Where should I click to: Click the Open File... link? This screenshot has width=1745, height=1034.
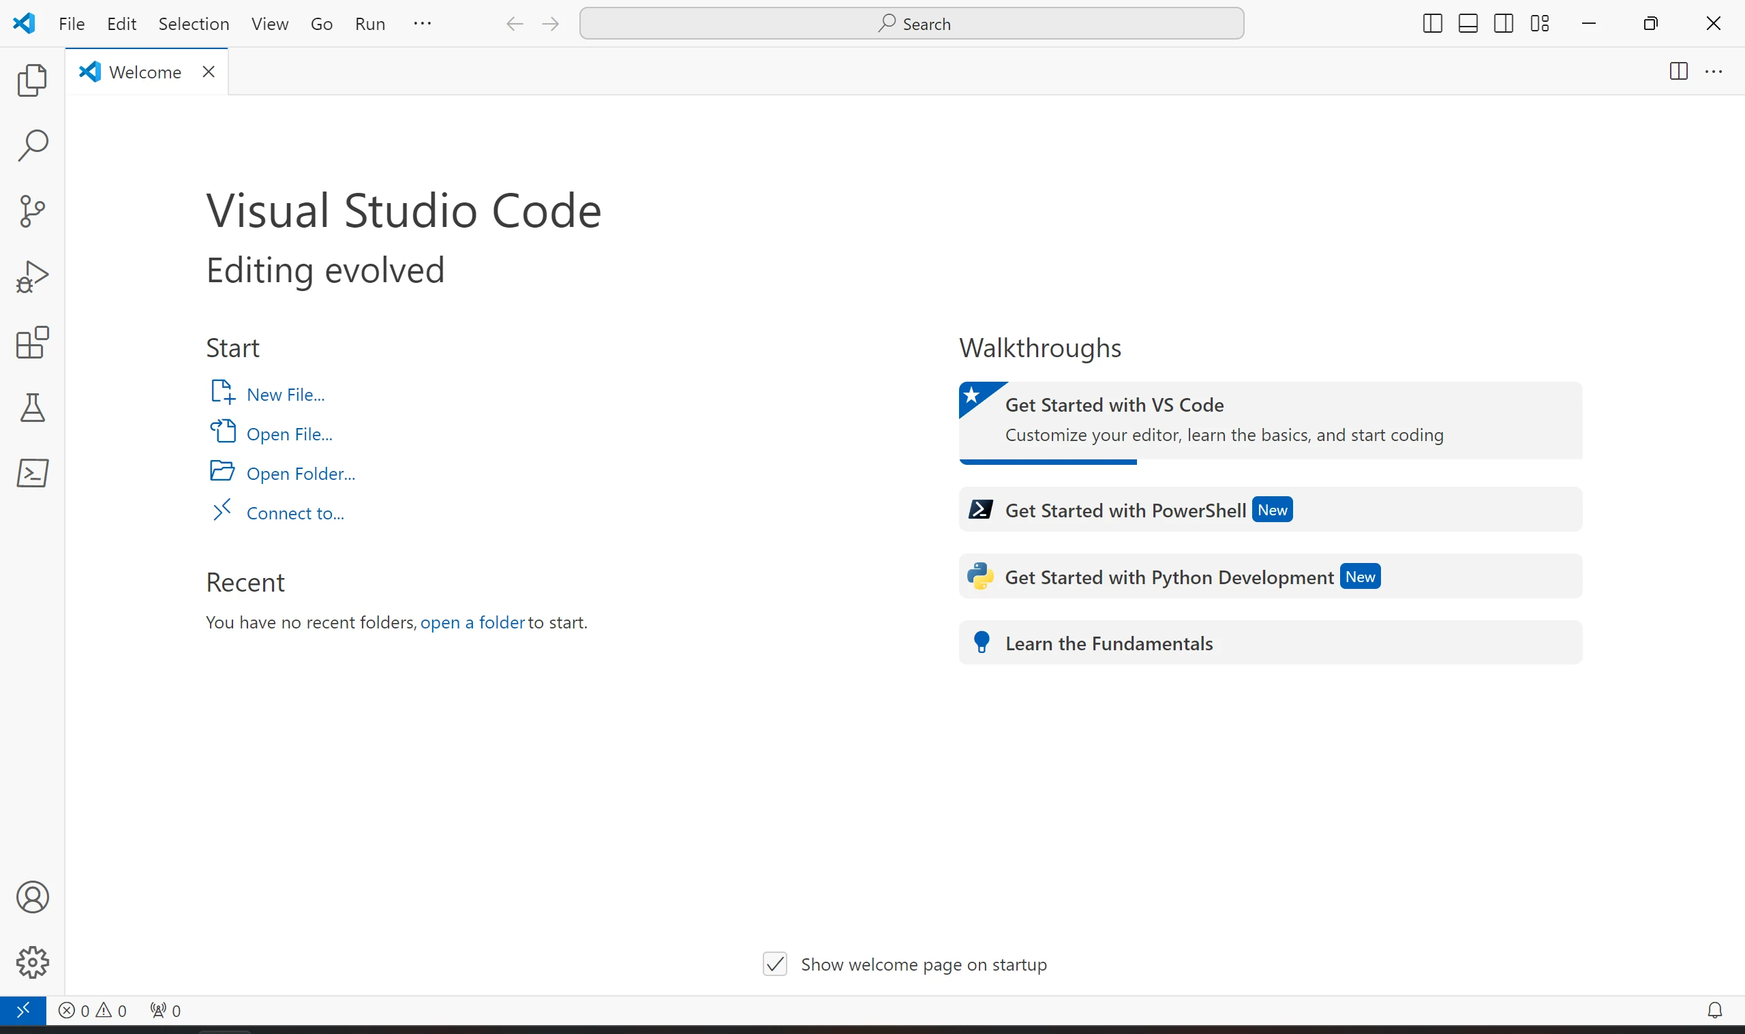pos(289,434)
